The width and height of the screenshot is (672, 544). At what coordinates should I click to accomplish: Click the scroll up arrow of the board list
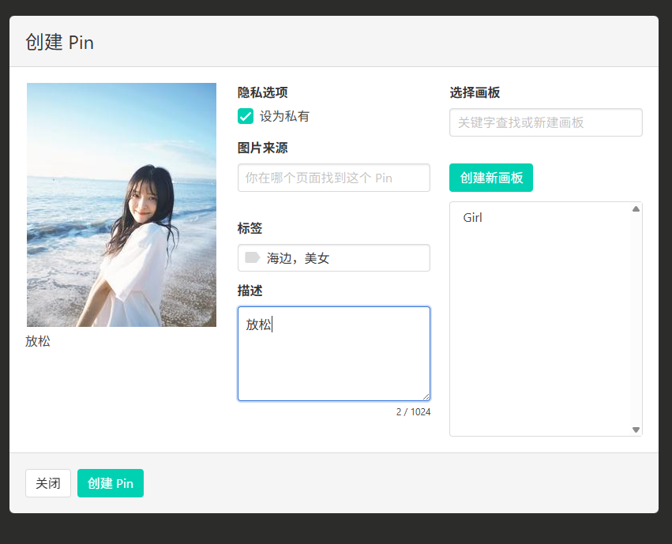pos(636,209)
